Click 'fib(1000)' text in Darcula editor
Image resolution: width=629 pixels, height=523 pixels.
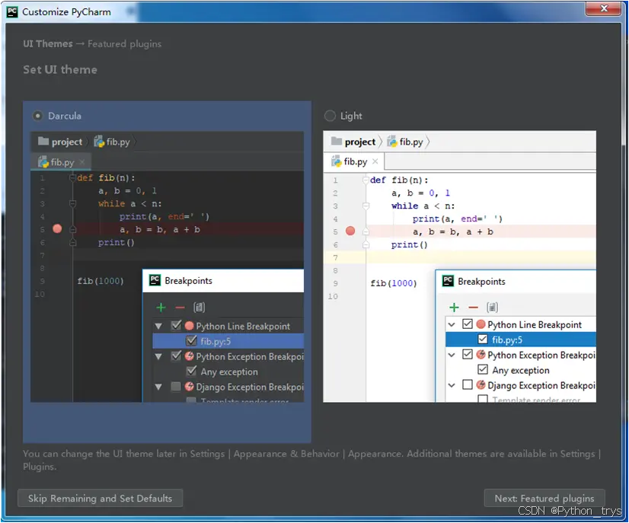point(101,281)
